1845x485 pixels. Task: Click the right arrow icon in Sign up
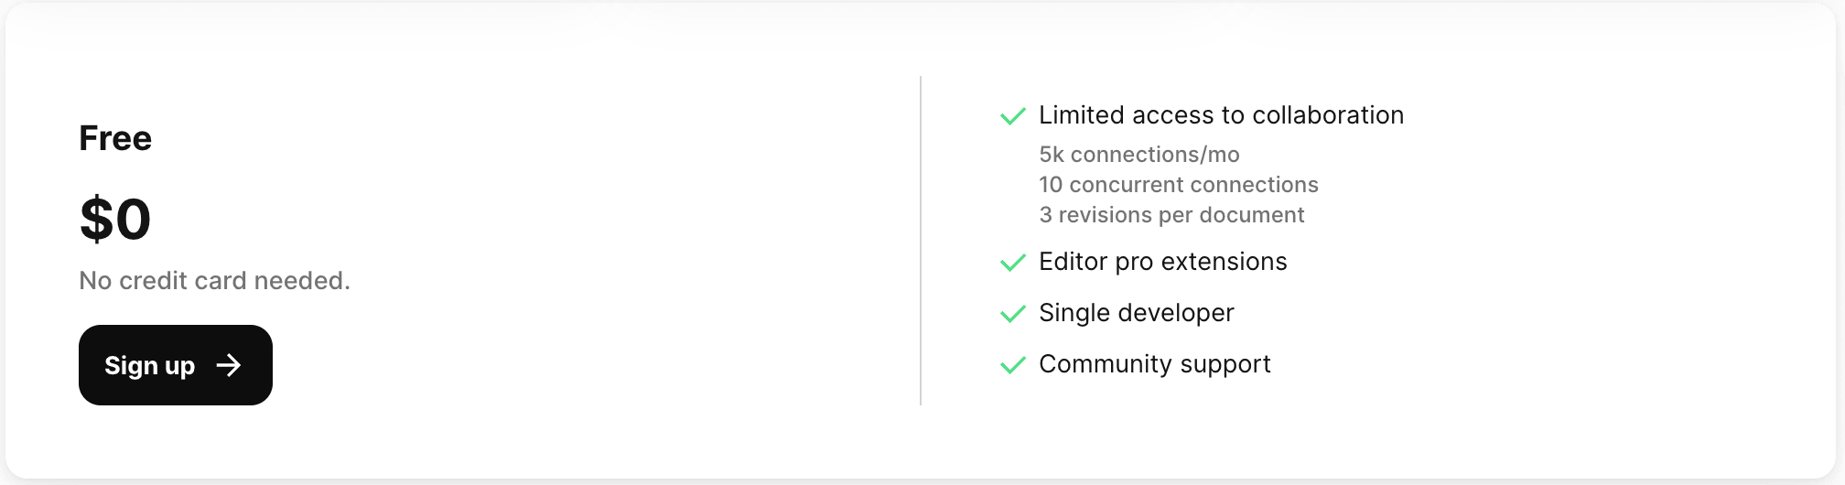click(229, 366)
